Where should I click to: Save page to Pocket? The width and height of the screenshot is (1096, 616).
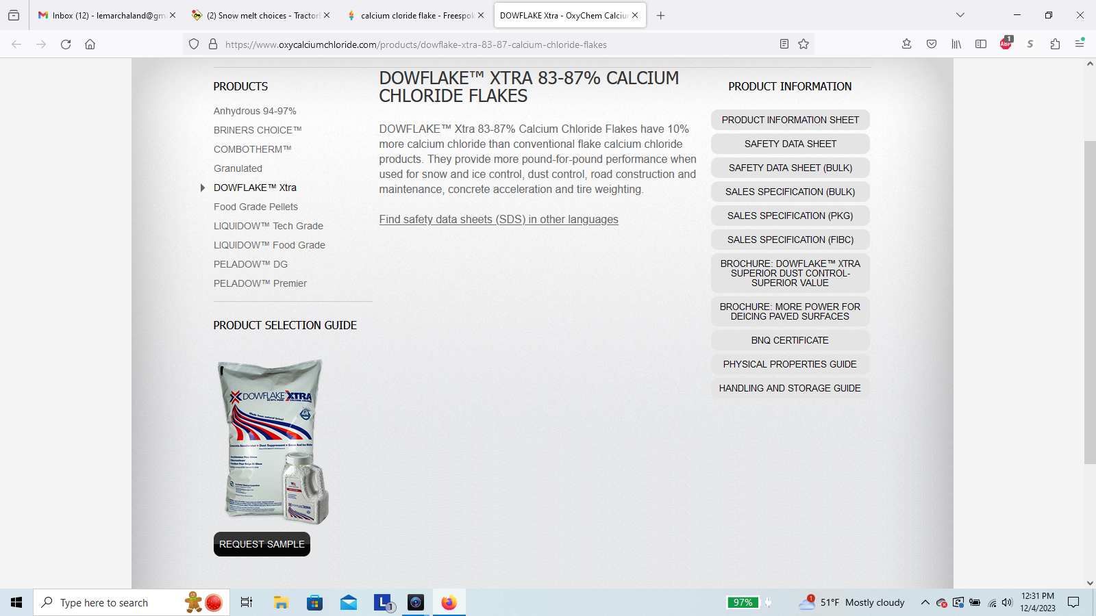[x=932, y=44]
